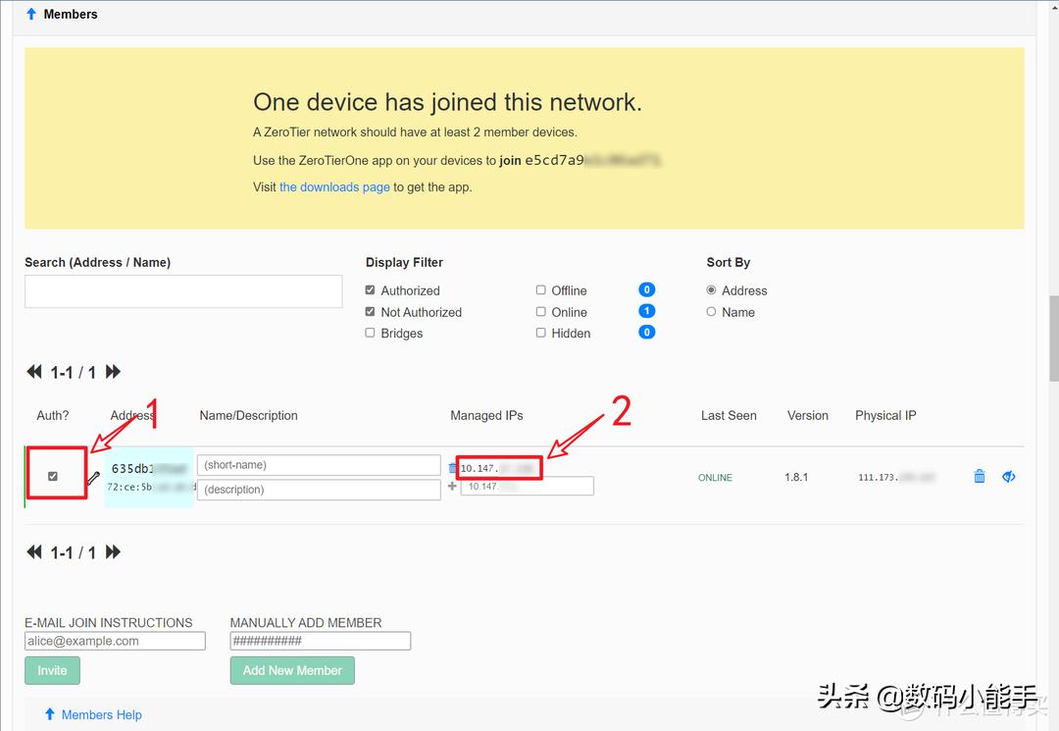1059x731 pixels.
Task: Click the Invite button
Action: (x=52, y=670)
